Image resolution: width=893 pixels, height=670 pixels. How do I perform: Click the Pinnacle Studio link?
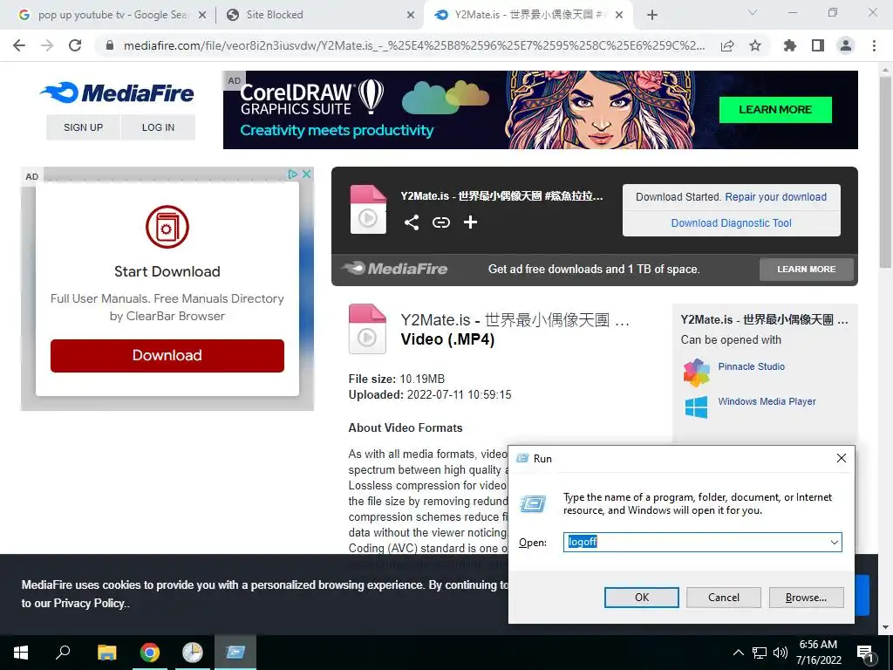pos(751,367)
